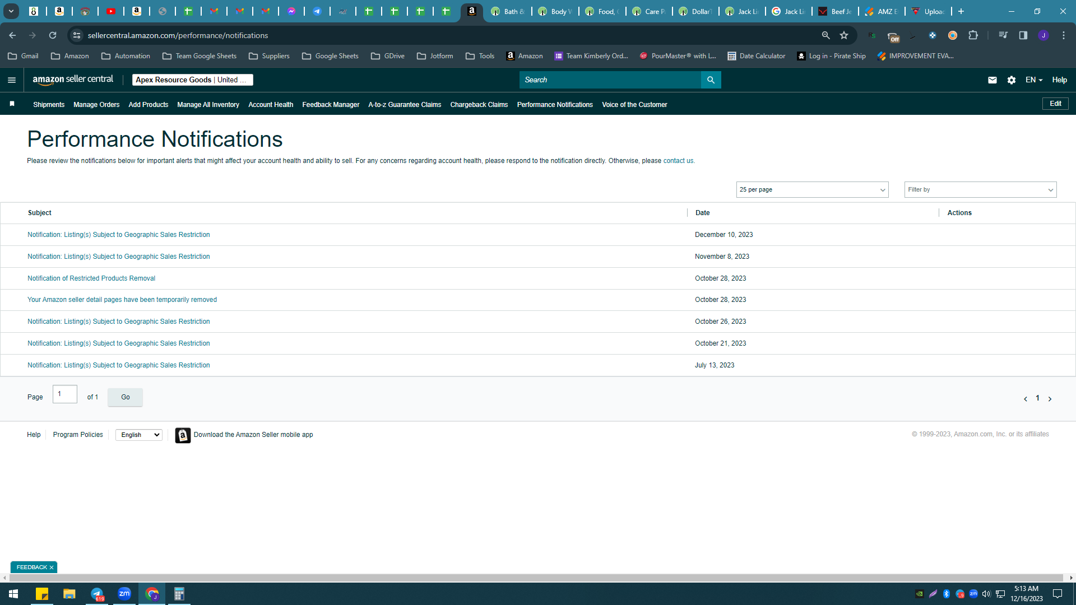
Task: Open the Apex Resource Goods account switcher
Action: 193,80
